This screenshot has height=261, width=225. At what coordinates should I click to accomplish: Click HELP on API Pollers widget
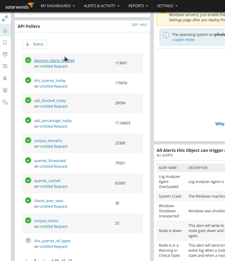(144, 25)
